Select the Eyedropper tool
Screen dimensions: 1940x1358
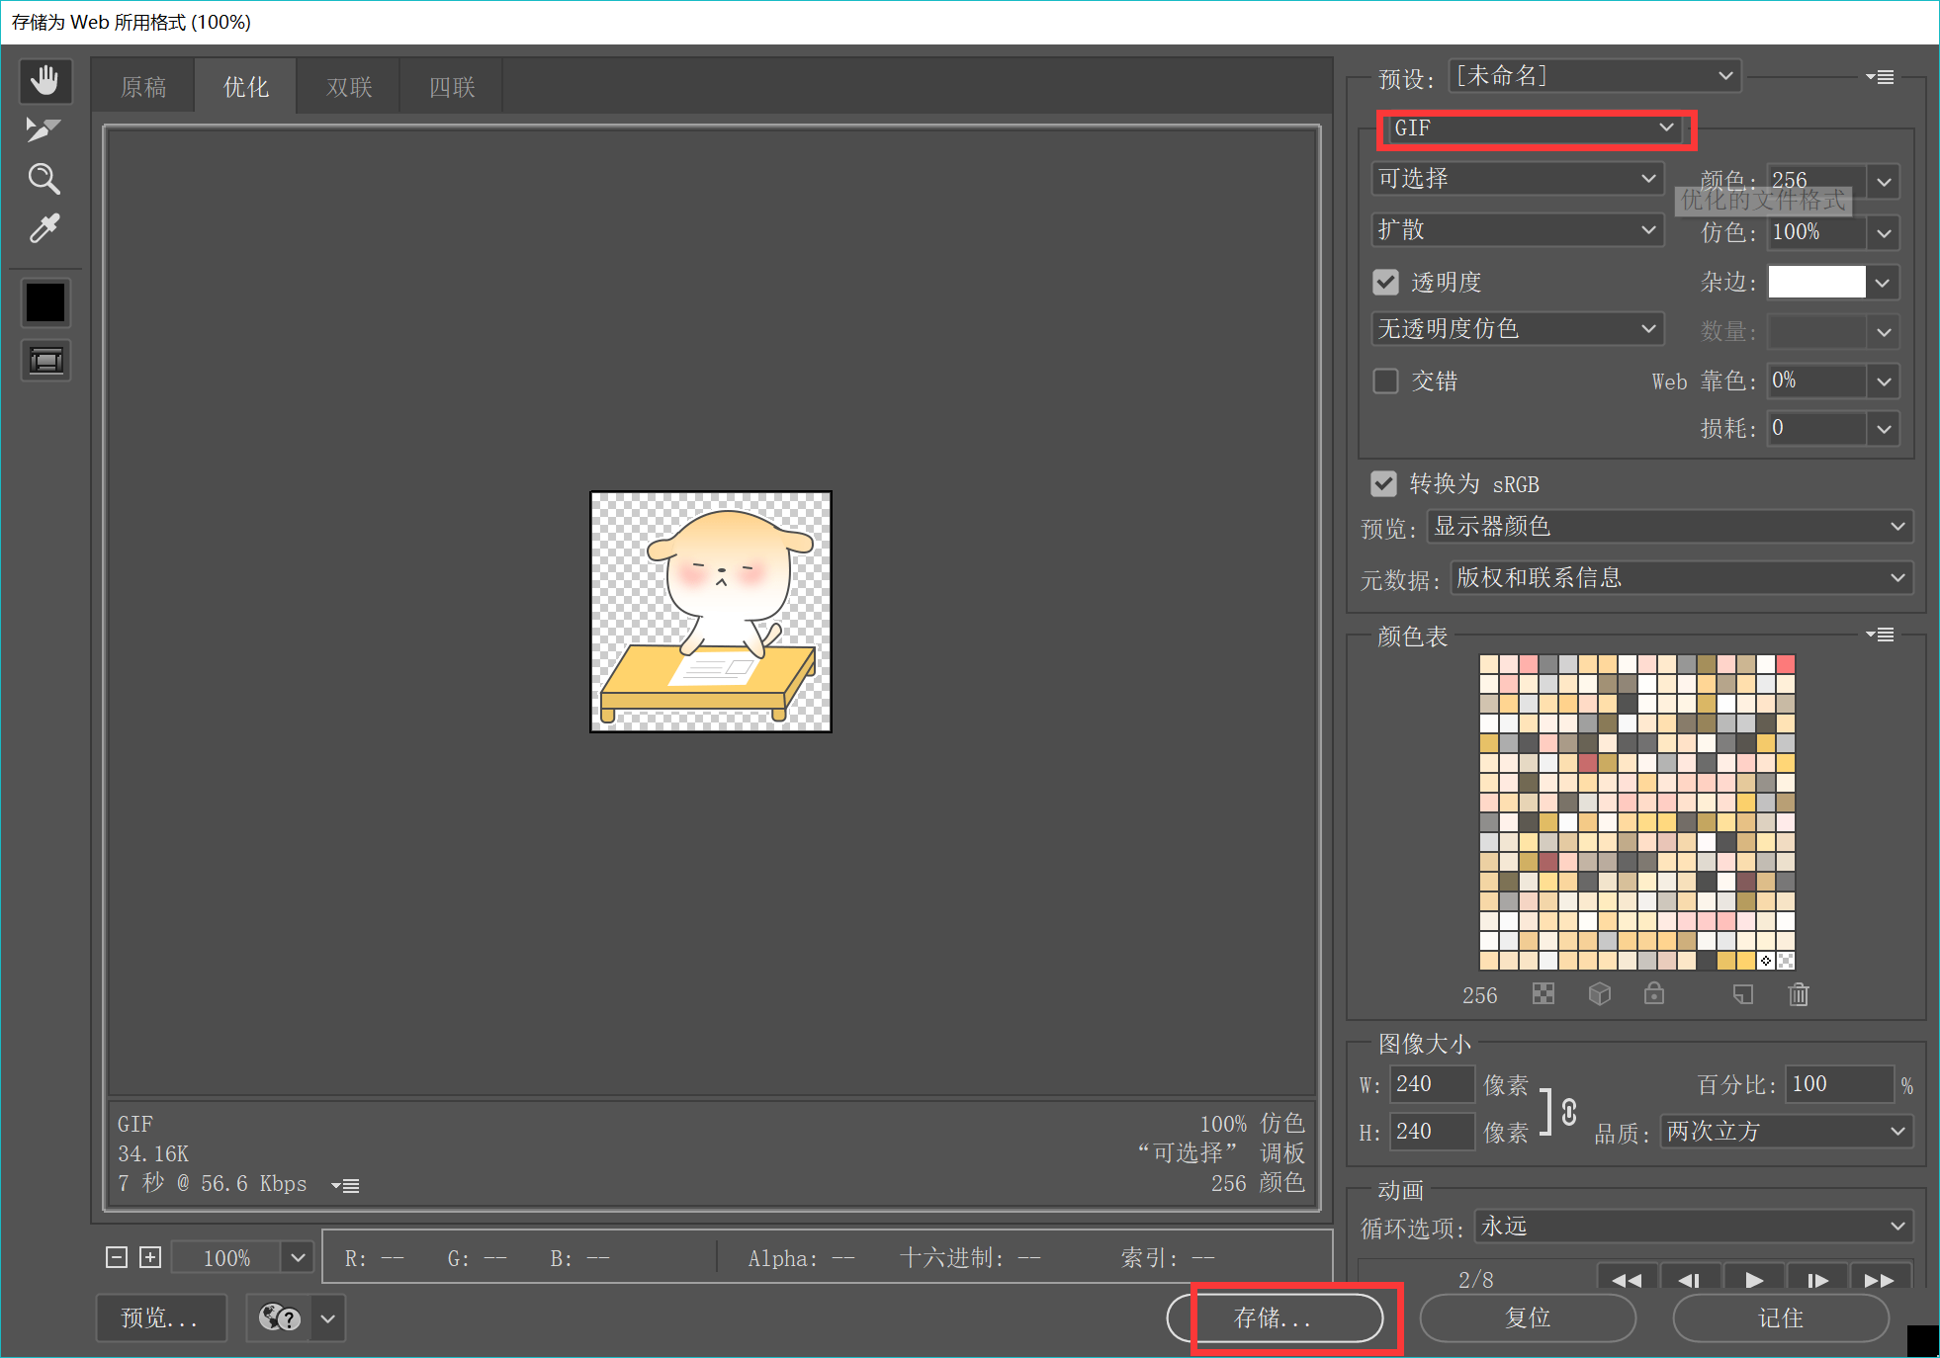click(44, 228)
